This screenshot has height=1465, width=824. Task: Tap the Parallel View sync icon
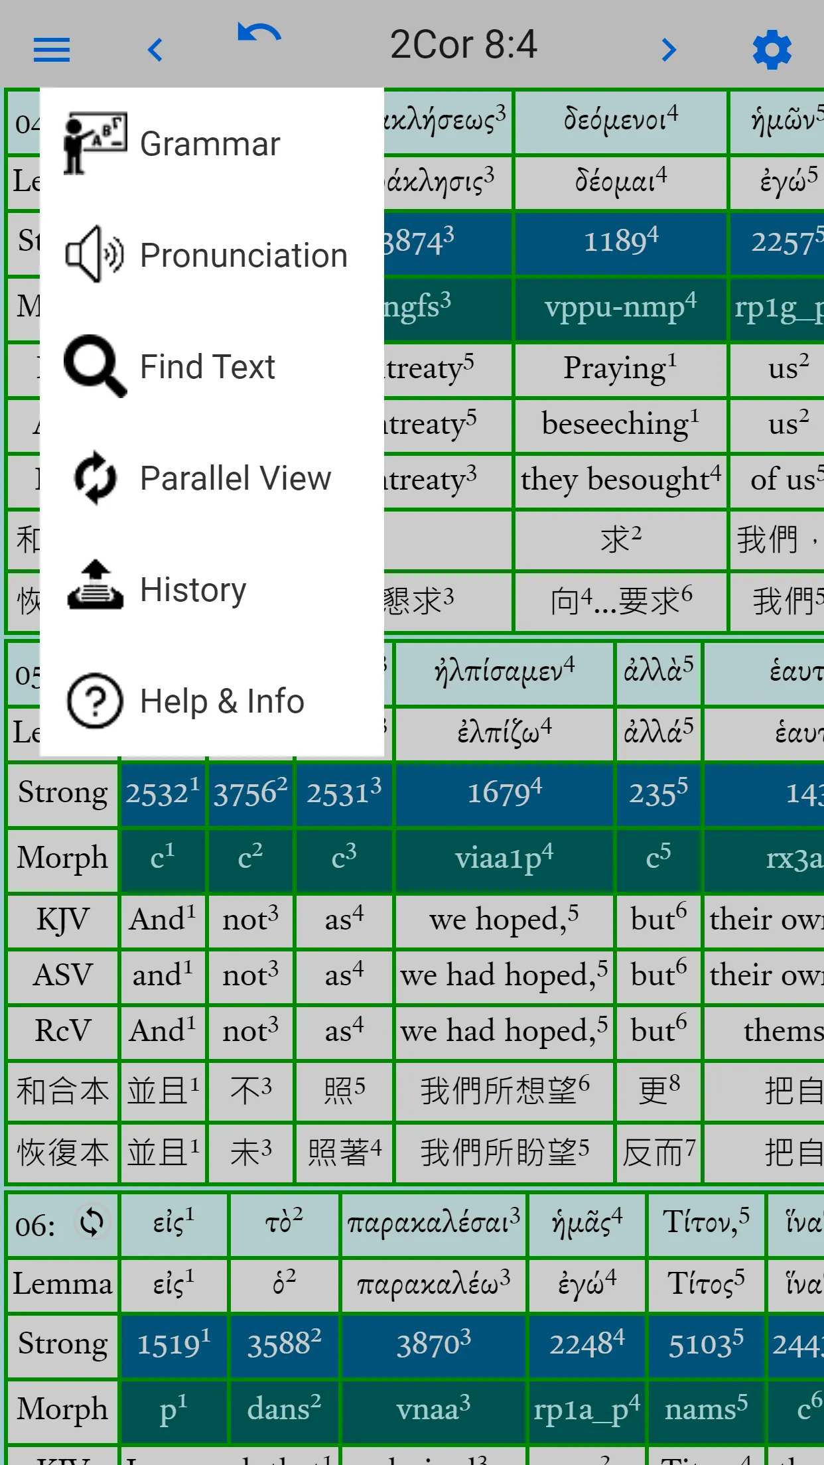click(95, 478)
